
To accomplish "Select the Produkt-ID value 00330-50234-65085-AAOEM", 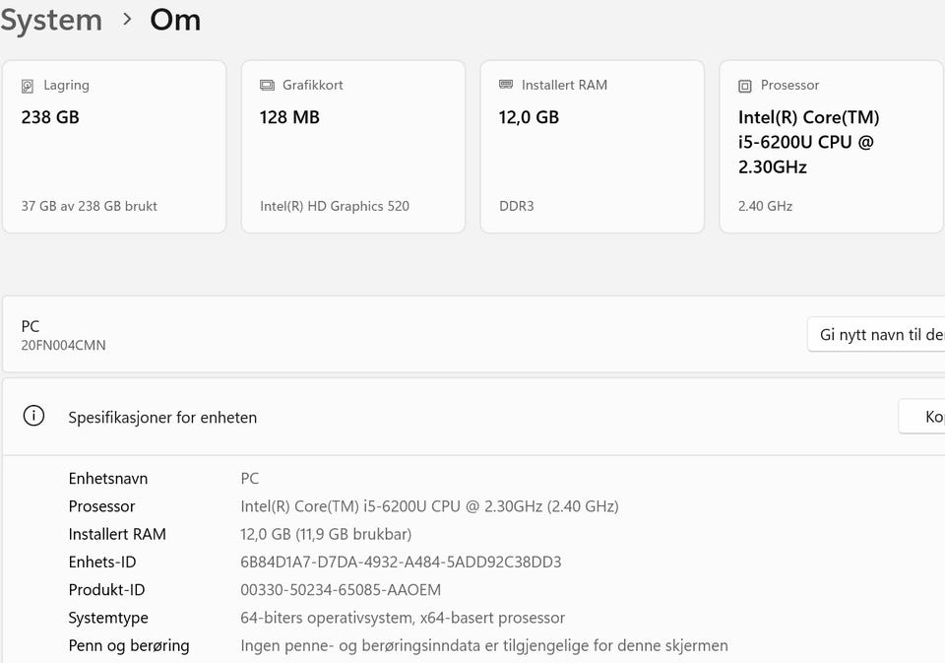I will point(341,590).
